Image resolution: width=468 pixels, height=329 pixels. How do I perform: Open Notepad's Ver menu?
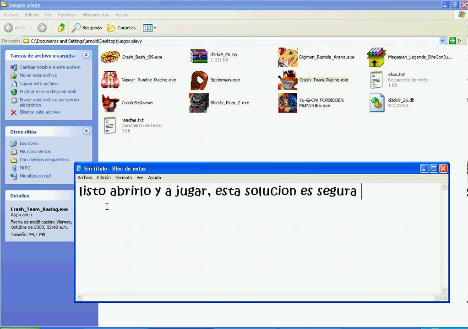[x=140, y=177]
